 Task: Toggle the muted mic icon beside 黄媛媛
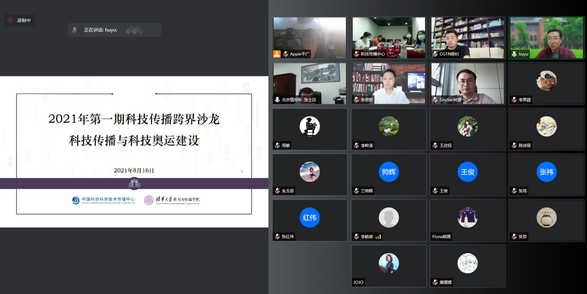435,282
